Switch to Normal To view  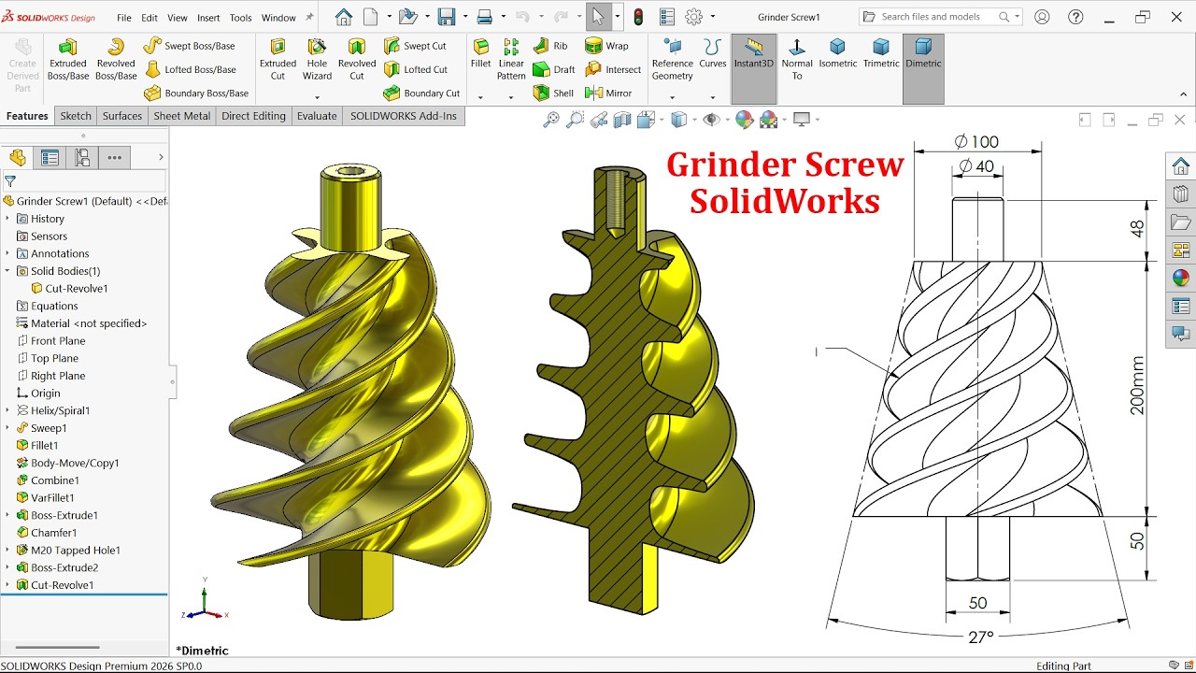797,59
